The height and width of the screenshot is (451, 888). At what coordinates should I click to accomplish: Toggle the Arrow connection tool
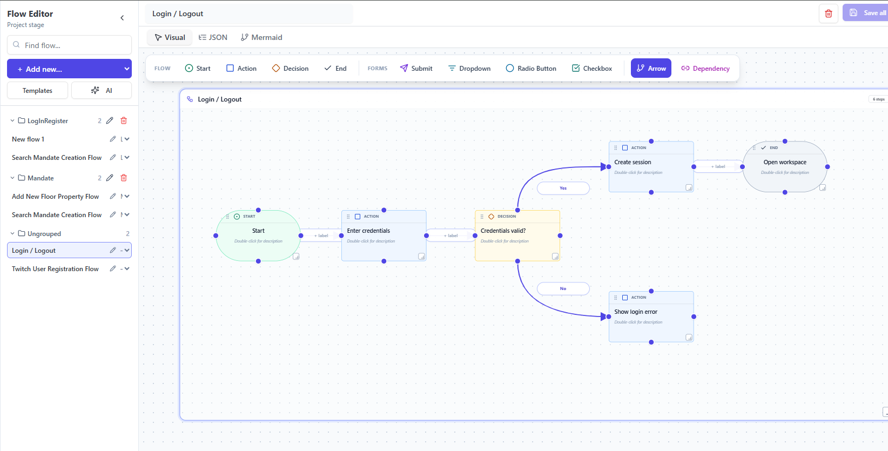tap(651, 68)
